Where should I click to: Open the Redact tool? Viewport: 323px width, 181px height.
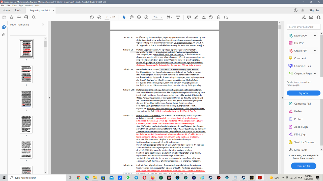pos(298,111)
